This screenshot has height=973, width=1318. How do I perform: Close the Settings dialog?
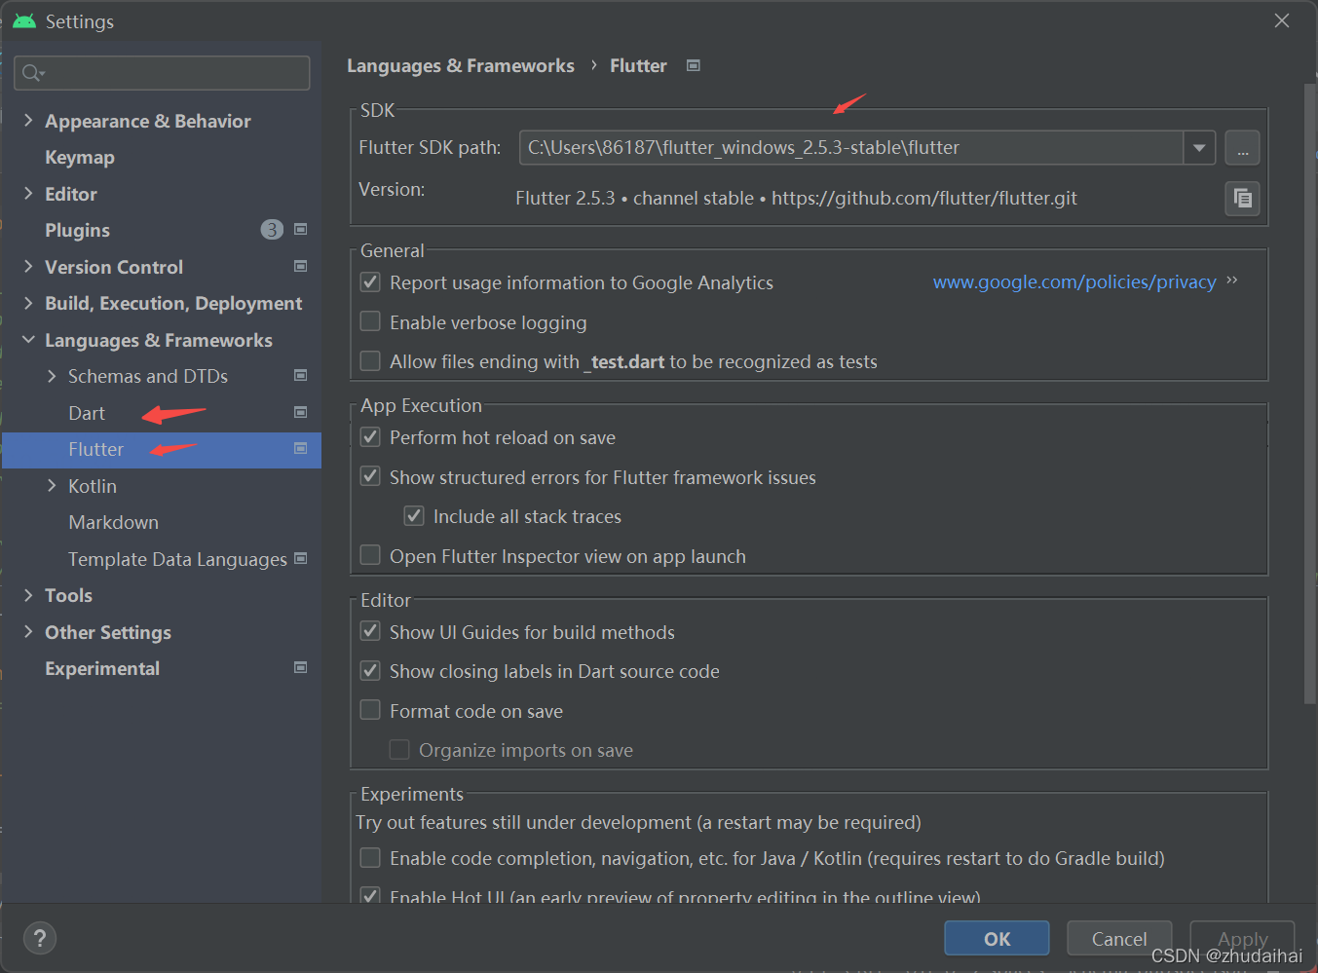(1282, 20)
